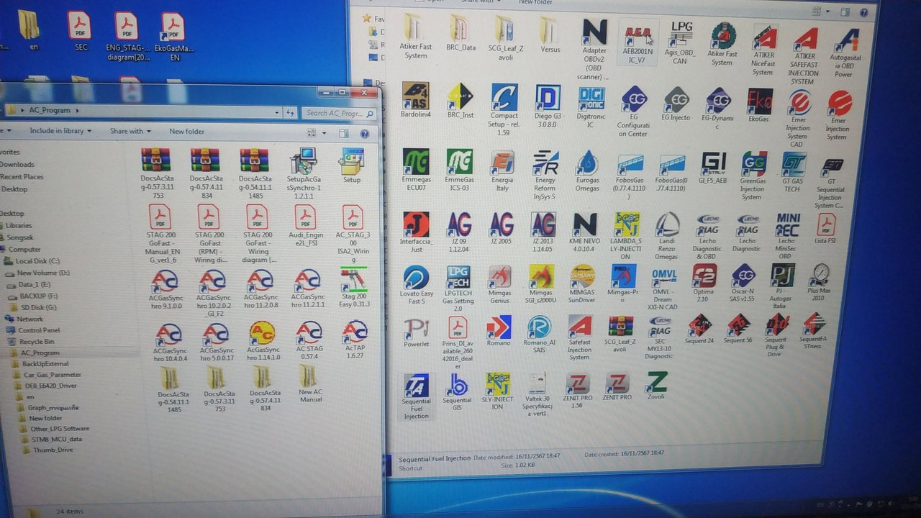Open the BRC_Inst shortcut
Viewport: 921px width, 518px height.
tap(460, 96)
